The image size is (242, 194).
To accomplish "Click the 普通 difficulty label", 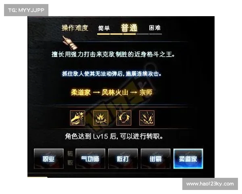I will pos(129,28).
